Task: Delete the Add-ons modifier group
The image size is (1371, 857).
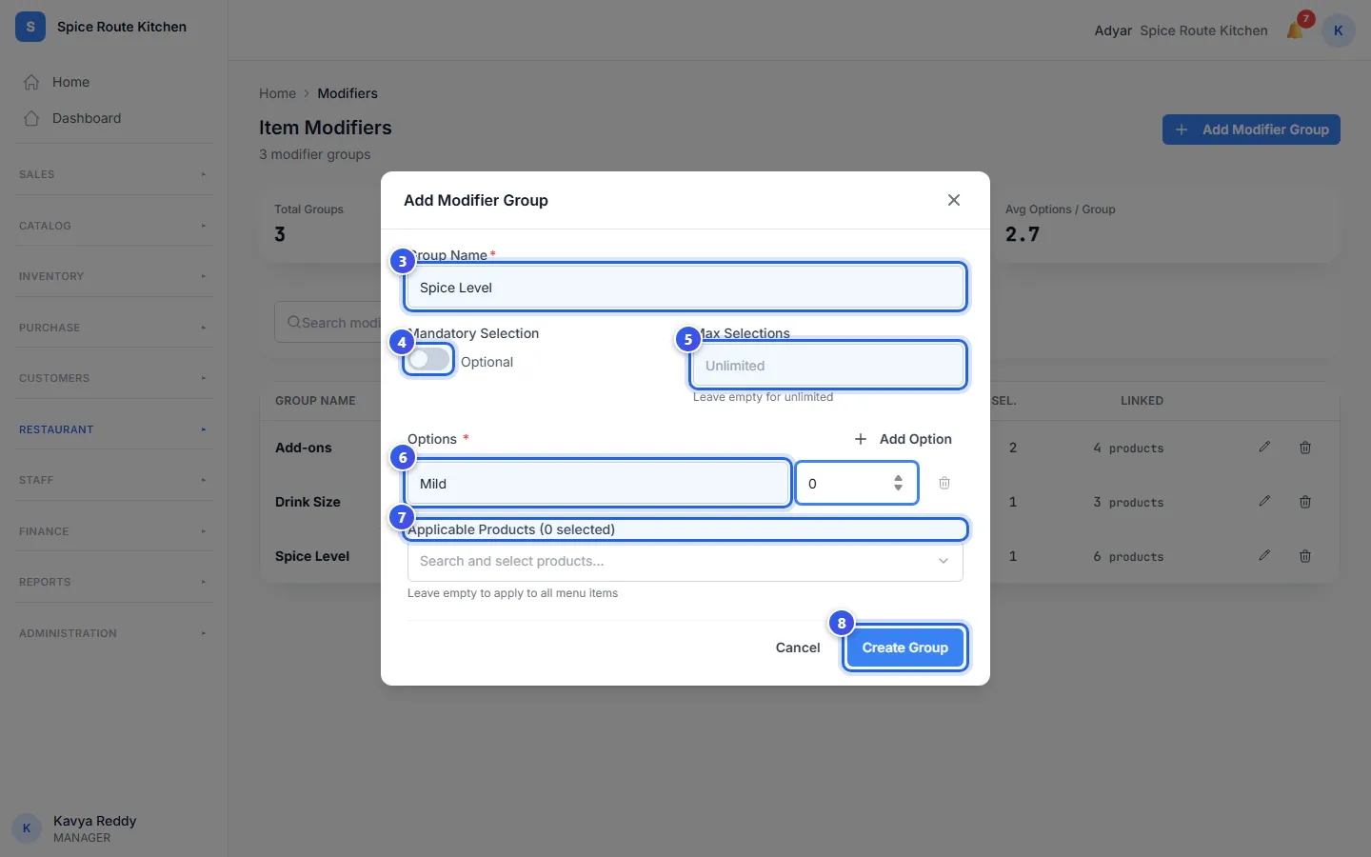Action: pos(1305,447)
